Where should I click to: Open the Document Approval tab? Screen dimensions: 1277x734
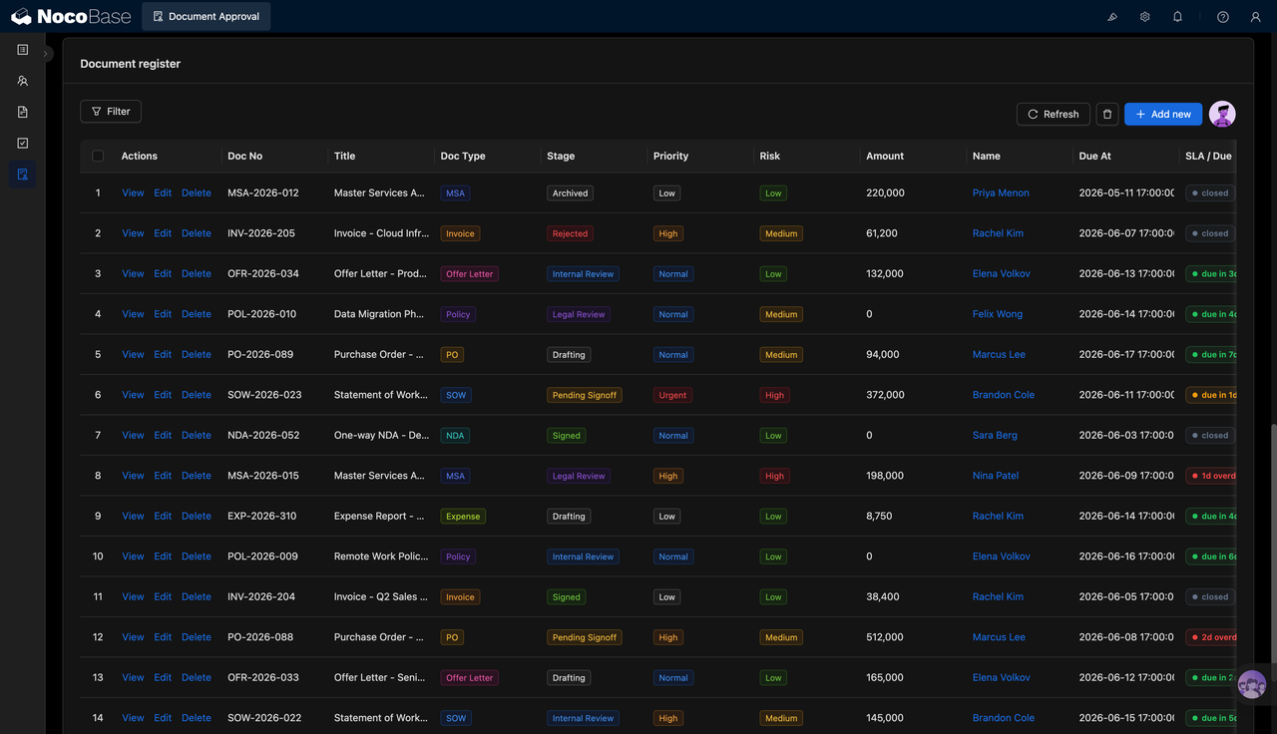click(x=207, y=16)
